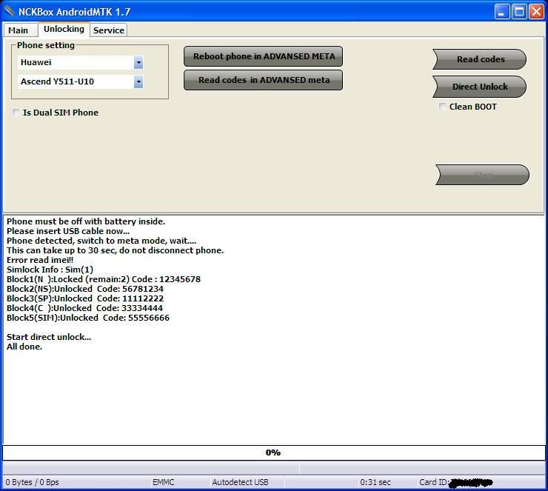Click Read codes in ADVANSED meta button
The image size is (548, 491).
point(263,80)
